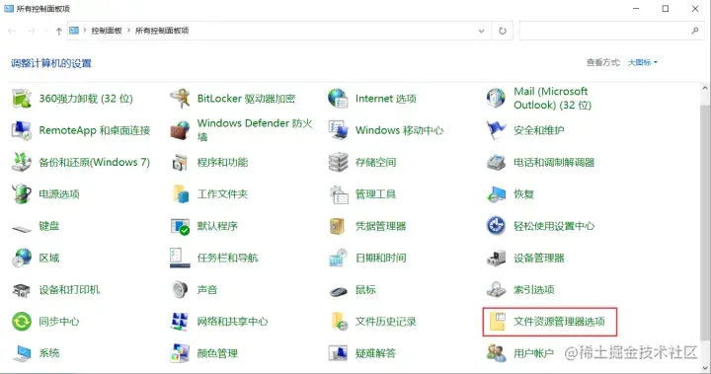The image size is (711, 374).
Task: Open the 默认程序 icon
Action: (x=180, y=226)
